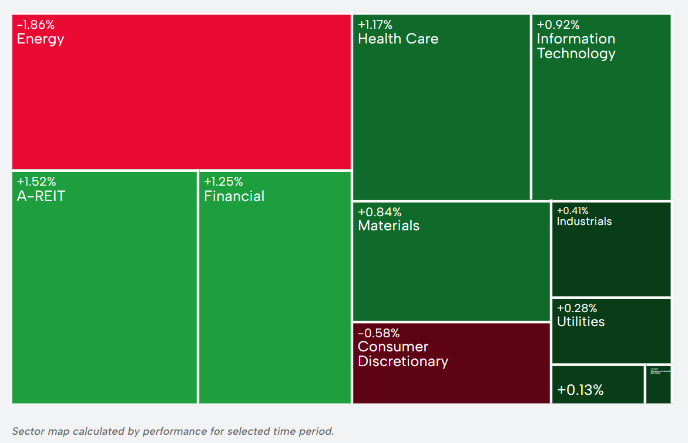This screenshot has width=688, height=443.
Task: Open the Utilities sector tile
Action: (611, 341)
